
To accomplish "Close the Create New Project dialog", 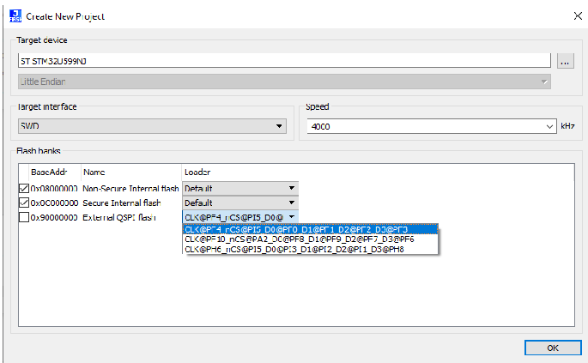I will pos(578,15).
